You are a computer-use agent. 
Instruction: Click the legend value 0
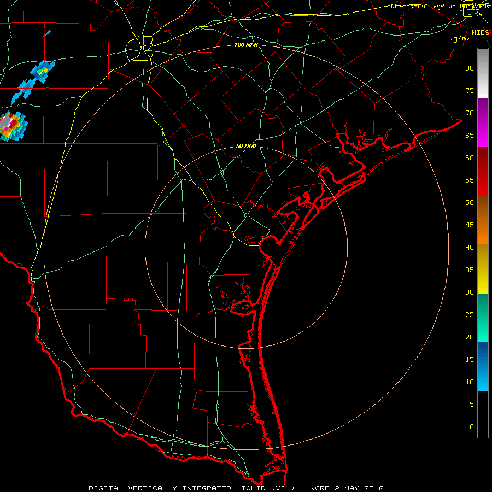click(472, 427)
